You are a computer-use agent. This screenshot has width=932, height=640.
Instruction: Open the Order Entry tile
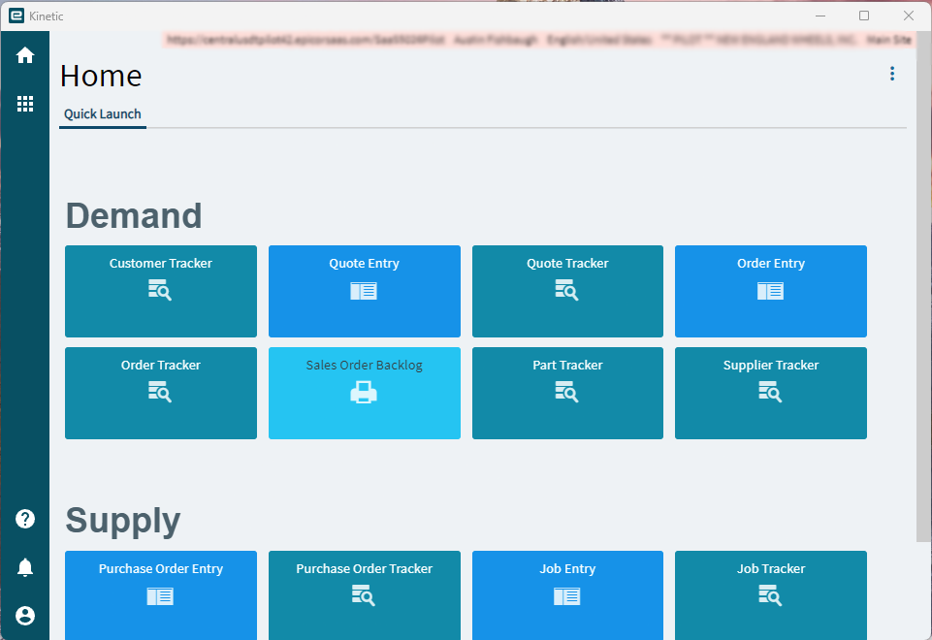[x=771, y=291]
